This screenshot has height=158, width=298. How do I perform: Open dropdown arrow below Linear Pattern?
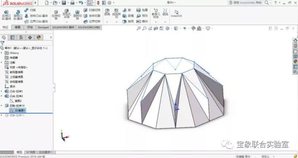(x=117, y=22)
